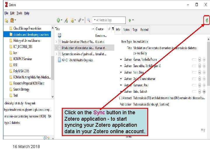Click the New Note icon

72,20
